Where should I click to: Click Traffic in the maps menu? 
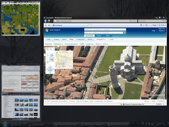tap(82, 44)
